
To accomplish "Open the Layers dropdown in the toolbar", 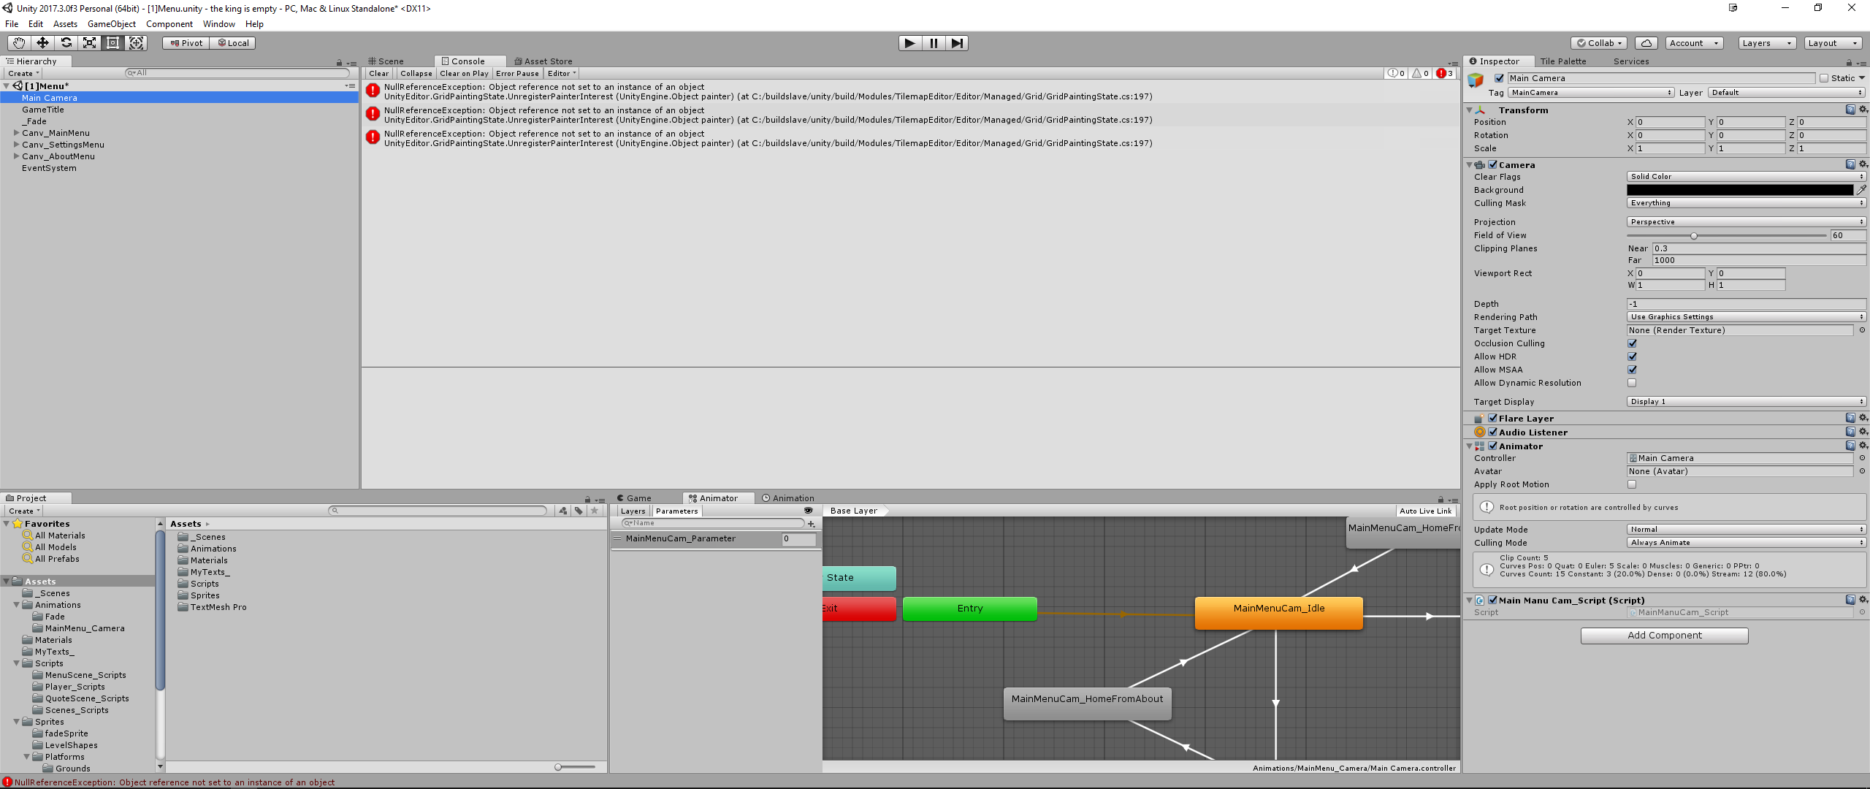I will click(1766, 43).
